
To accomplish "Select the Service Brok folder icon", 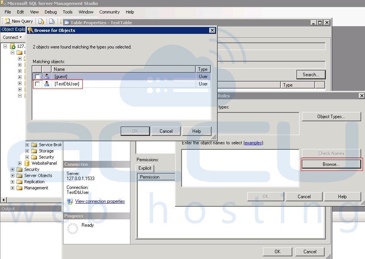I will coord(34,145).
